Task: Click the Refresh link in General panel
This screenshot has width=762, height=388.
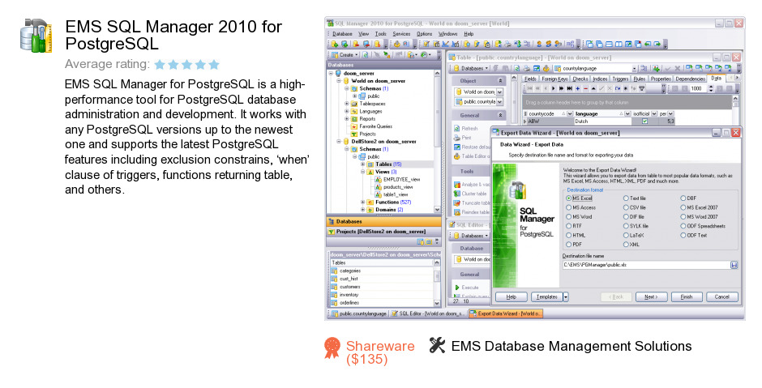Action: point(469,129)
